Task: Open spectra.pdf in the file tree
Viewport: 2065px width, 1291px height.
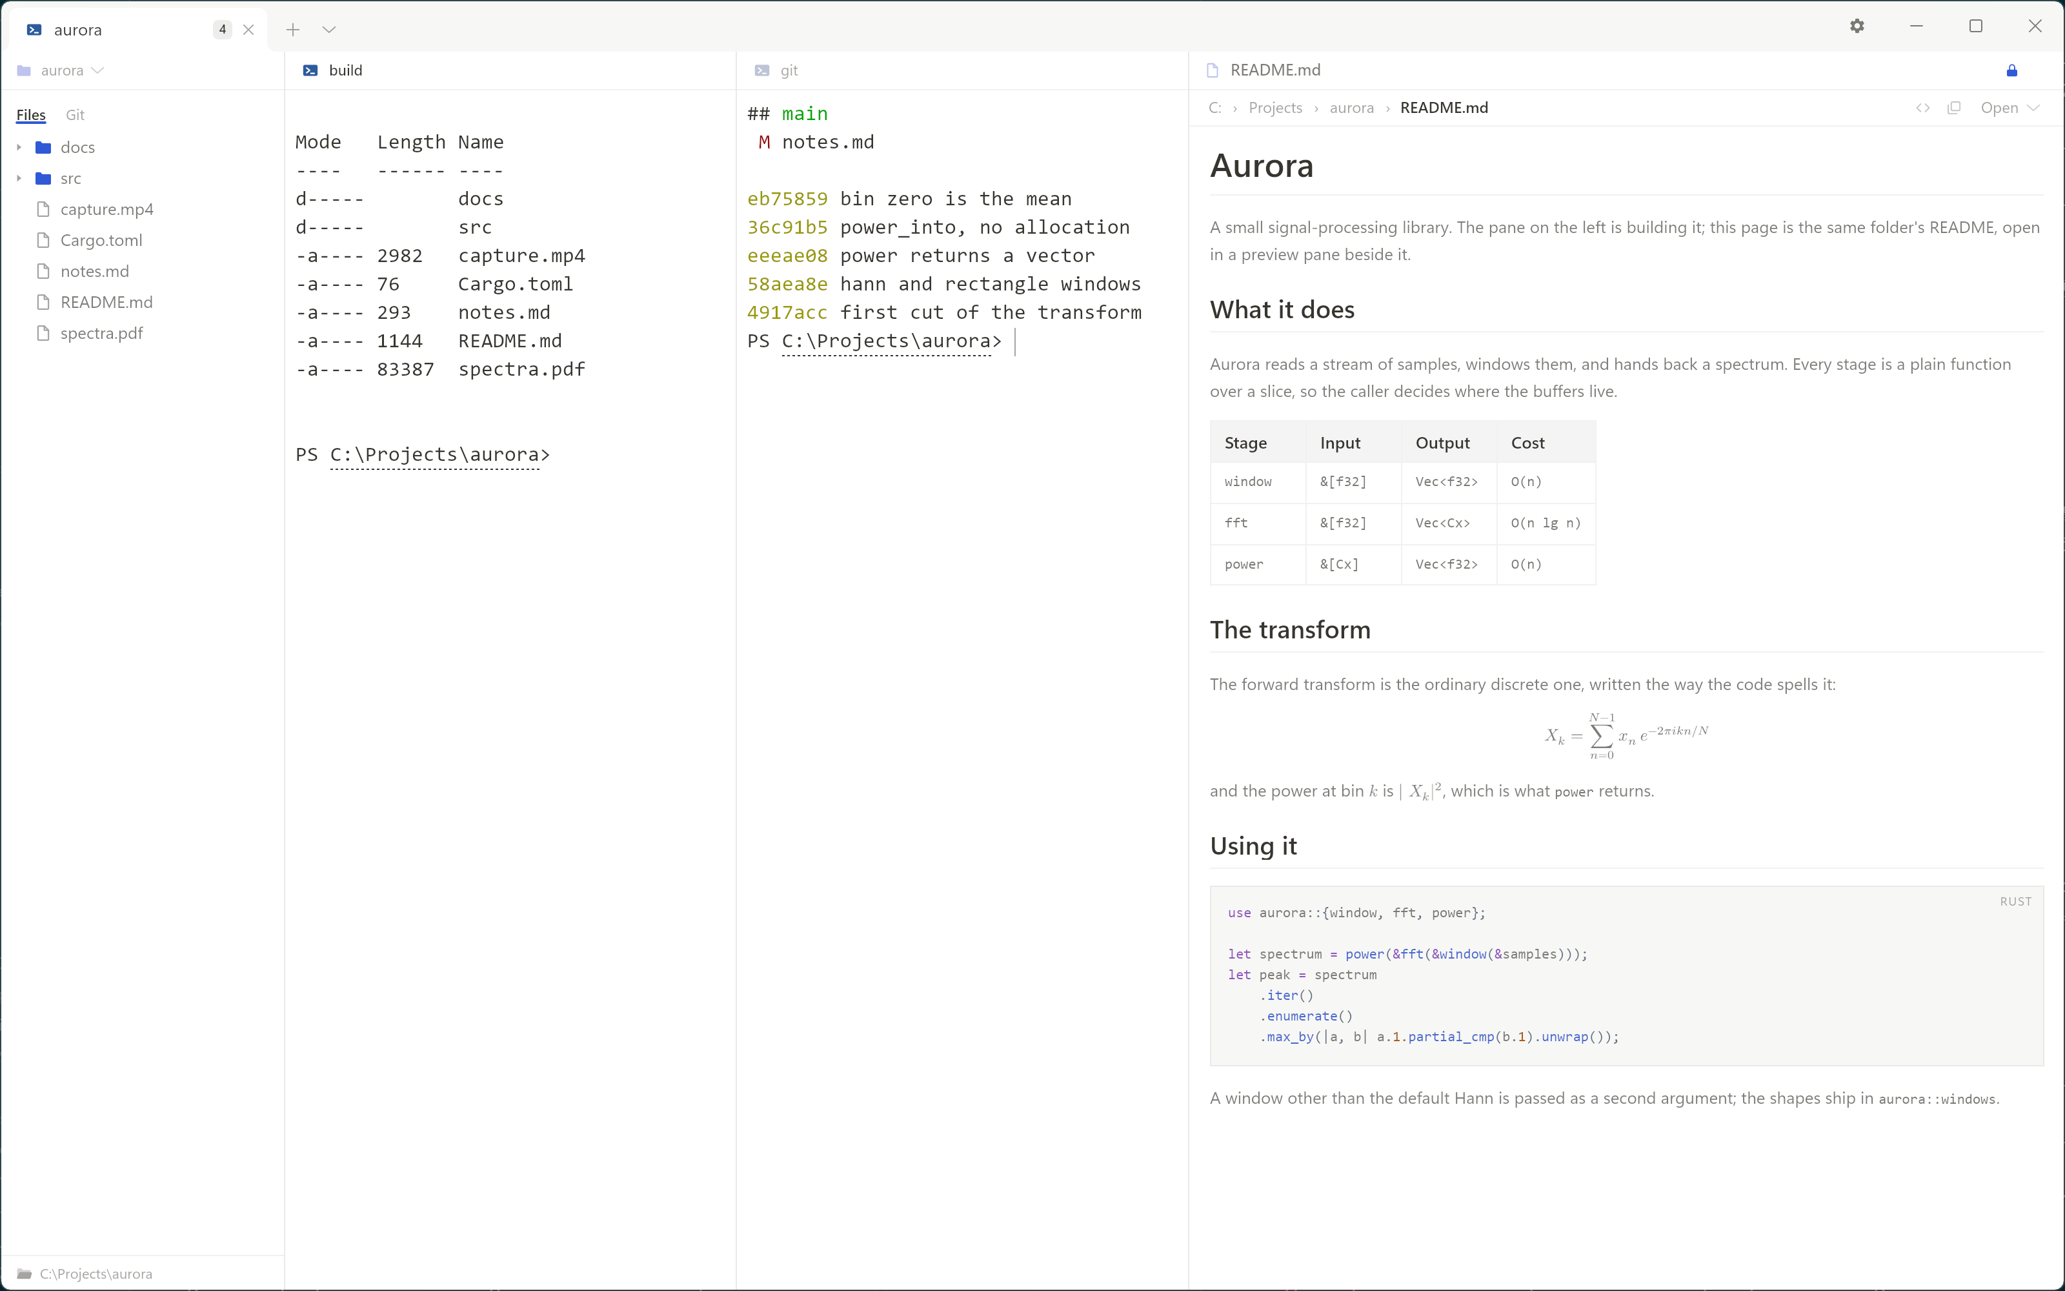Action: point(101,333)
